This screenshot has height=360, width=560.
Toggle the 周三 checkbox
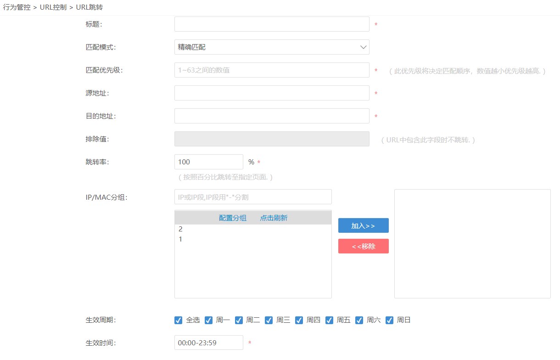269,320
